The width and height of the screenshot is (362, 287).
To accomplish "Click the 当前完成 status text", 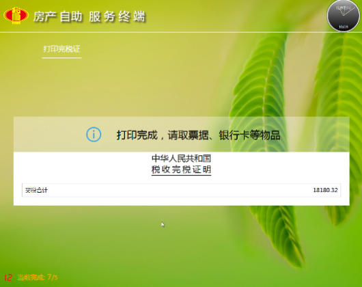I will coord(38,277).
